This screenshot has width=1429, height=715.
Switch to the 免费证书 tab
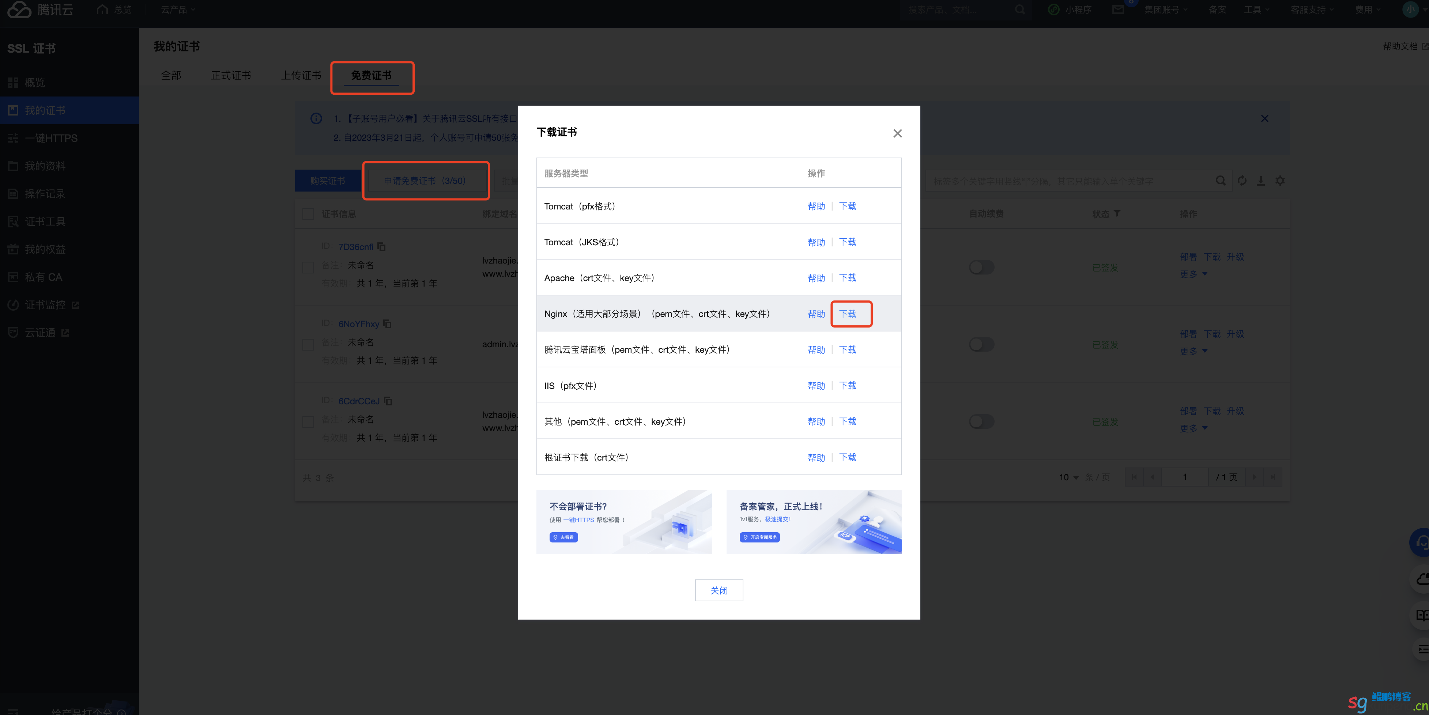click(x=371, y=75)
